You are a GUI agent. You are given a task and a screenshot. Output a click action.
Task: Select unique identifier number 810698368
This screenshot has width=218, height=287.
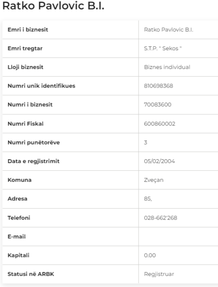tap(158, 86)
